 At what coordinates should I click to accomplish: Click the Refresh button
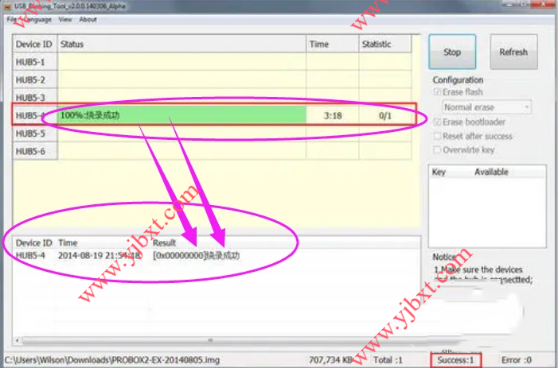(x=513, y=52)
